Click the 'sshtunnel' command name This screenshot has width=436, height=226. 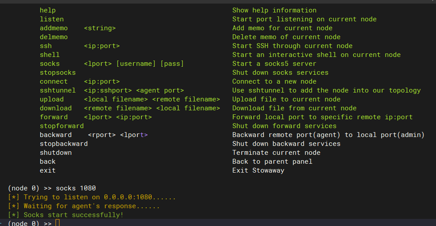[58, 90]
